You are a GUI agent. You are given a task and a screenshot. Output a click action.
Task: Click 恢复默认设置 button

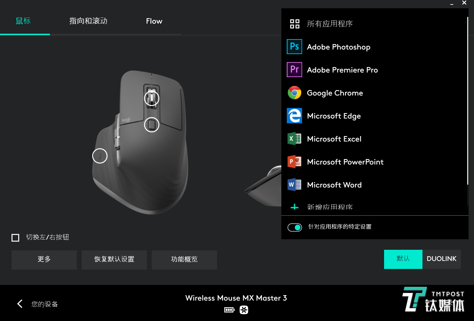click(114, 260)
